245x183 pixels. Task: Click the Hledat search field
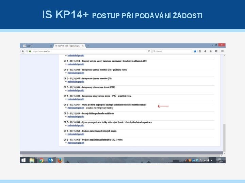(x=172, y=51)
